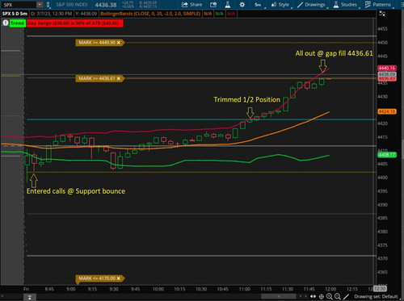Click the 10:00 time axis label
The height and width of the screenshot is (301, 404).
pyautogui.click(x=158, y=289)
